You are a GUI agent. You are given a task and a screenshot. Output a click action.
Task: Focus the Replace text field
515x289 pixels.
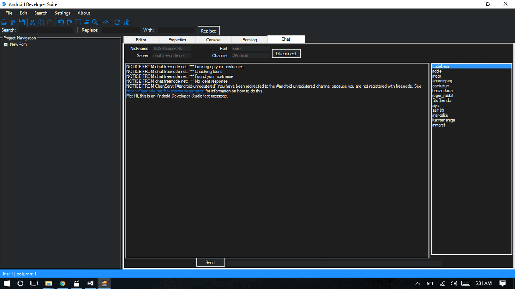[121, 30]
